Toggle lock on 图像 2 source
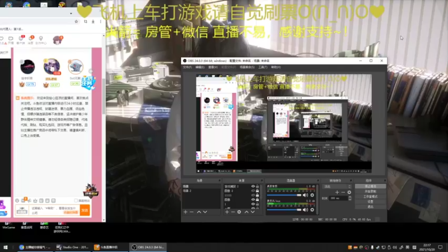 (258, 190)
